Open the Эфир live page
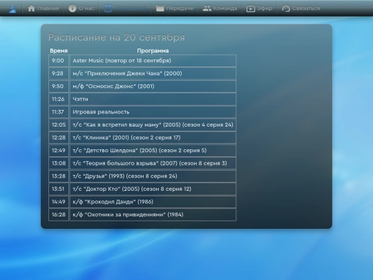This screenshot has width=373, height=280. (x=259, y=8)
